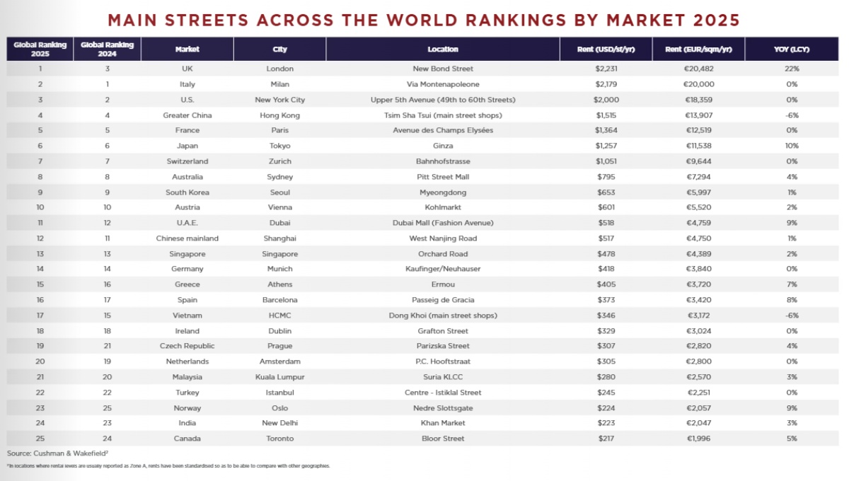849x481 pixels.
Task: Click the "22%" YOY value for London
Action: coord(791,69)
